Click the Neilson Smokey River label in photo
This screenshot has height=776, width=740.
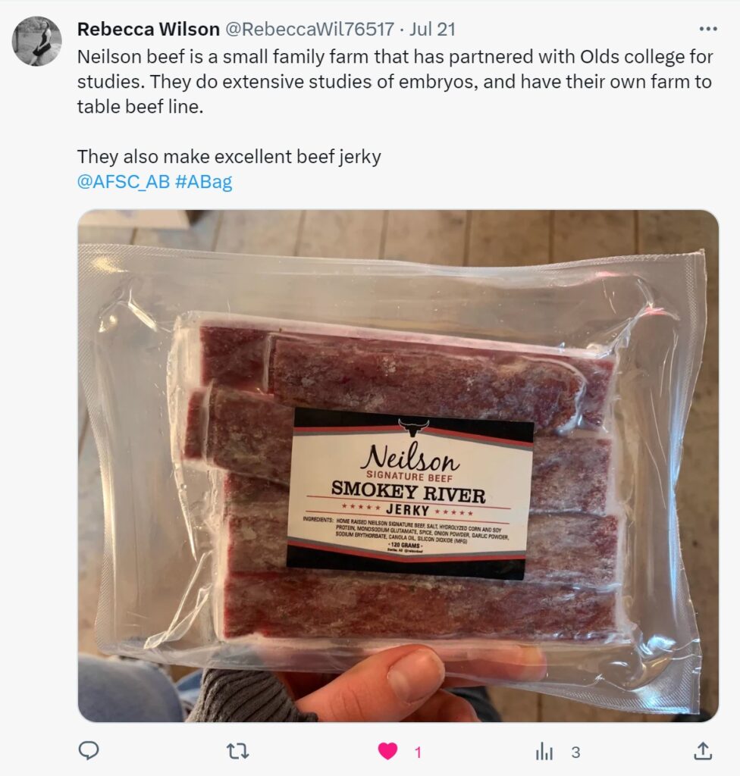point(409,494)
